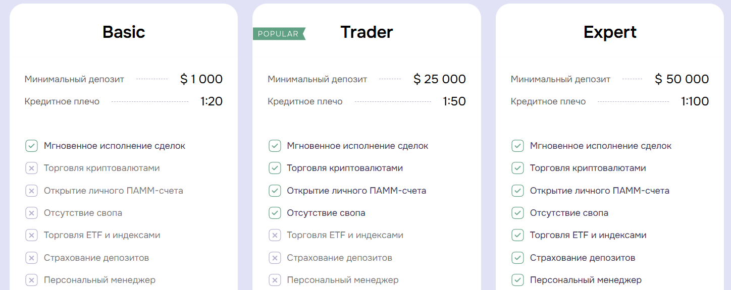Click the cross box for Trader deposit insurance

click(x=275, y=258)
